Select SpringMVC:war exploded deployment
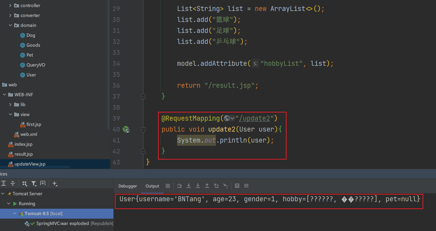Image resolution: width=436 pixels, height=231 pixels. [63, 224]
